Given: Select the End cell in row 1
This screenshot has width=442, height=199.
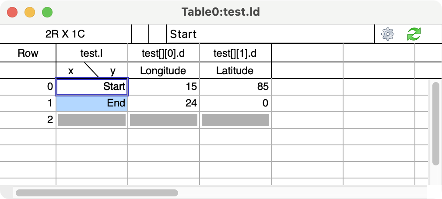Looking at the screenshot, I should click(92, 103).
